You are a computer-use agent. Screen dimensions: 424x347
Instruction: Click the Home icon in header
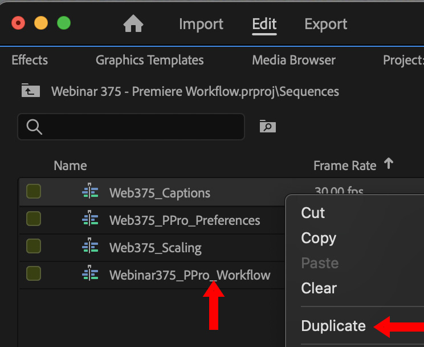(133, 24)
